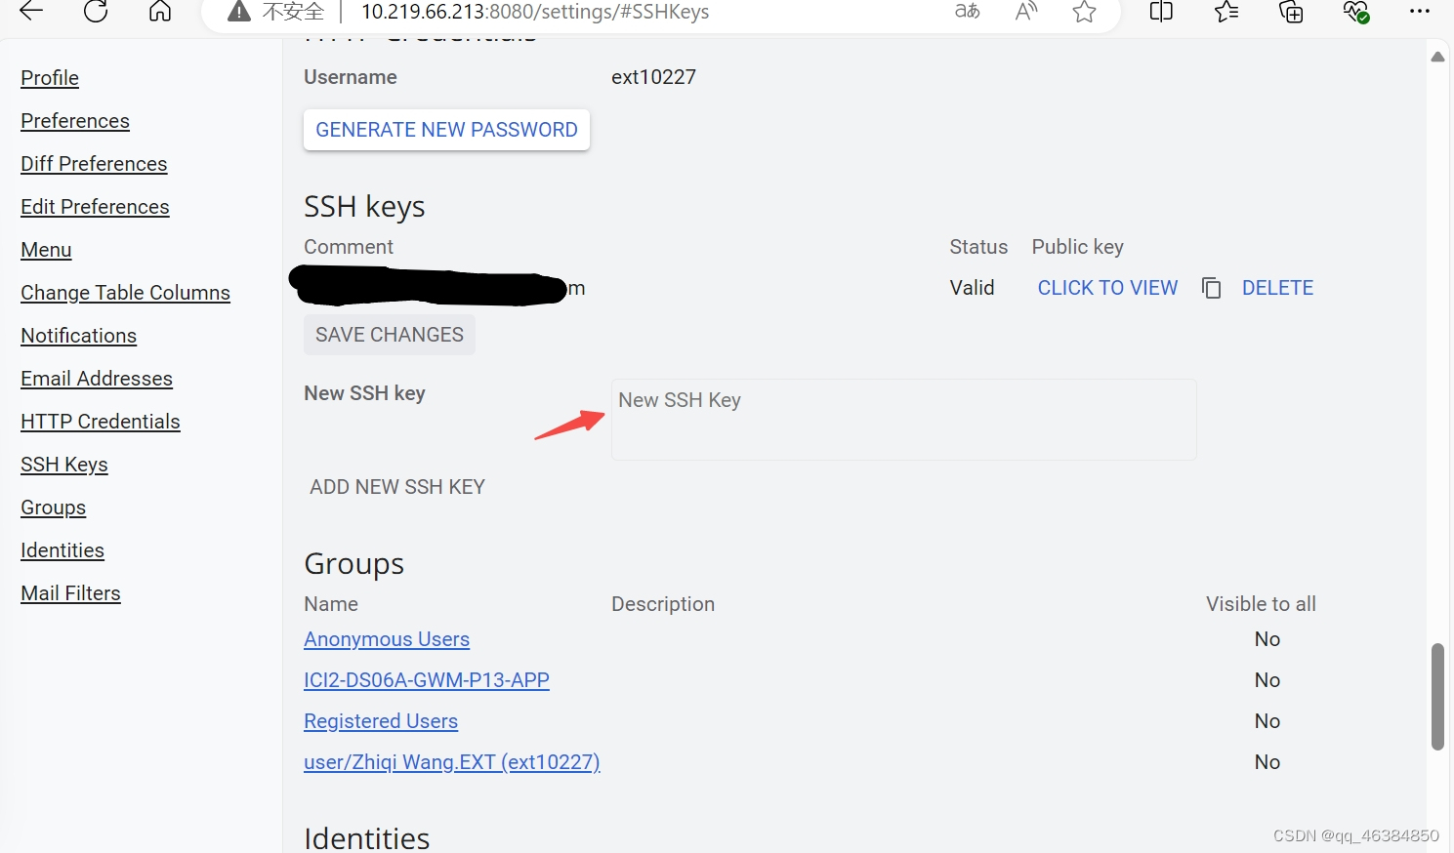Open the SSH Keys settings section
1454x853 pixels.
tap(63, 464)
